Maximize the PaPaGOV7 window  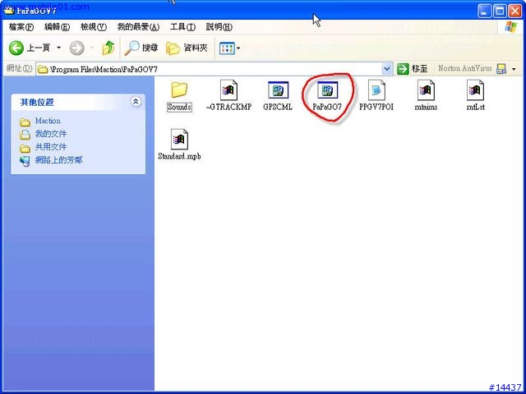pyautogui.click(x=500, y=11)
